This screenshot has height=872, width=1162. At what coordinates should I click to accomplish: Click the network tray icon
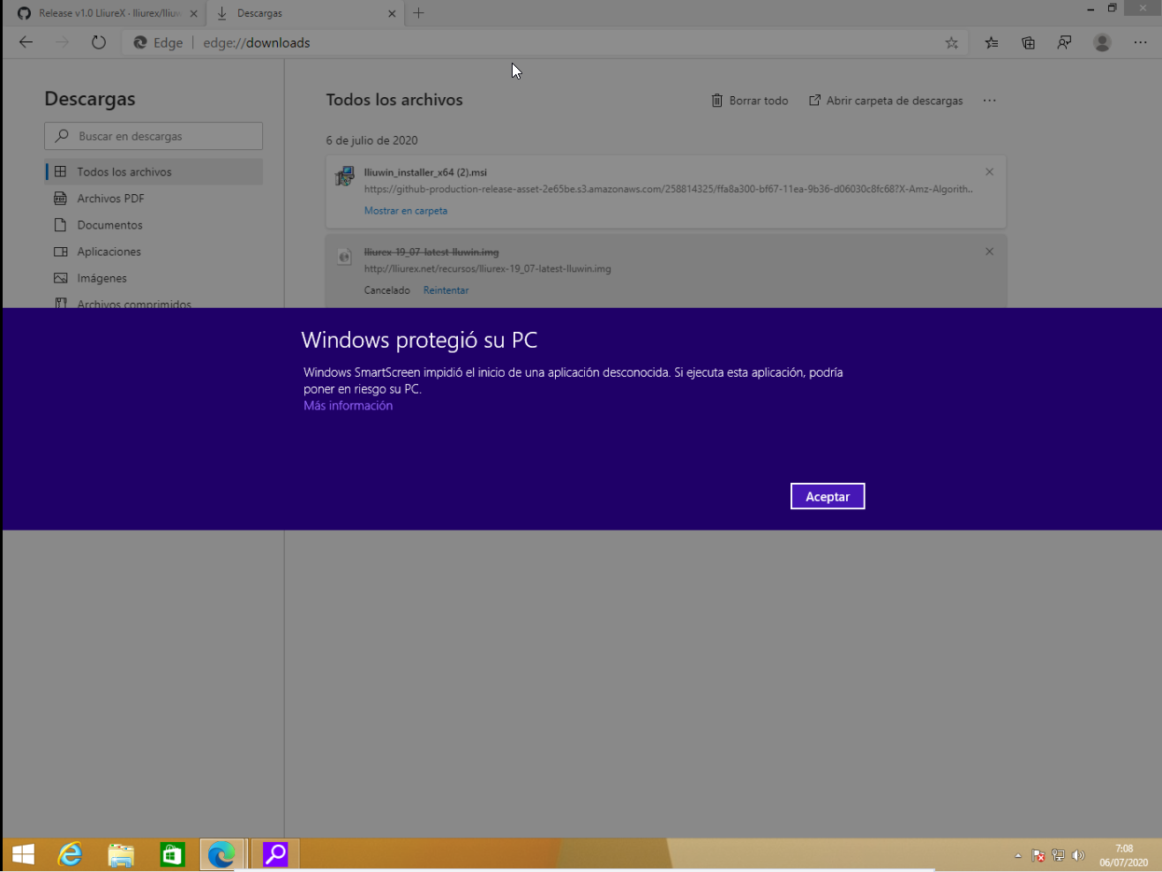[x=1058, y=855]
